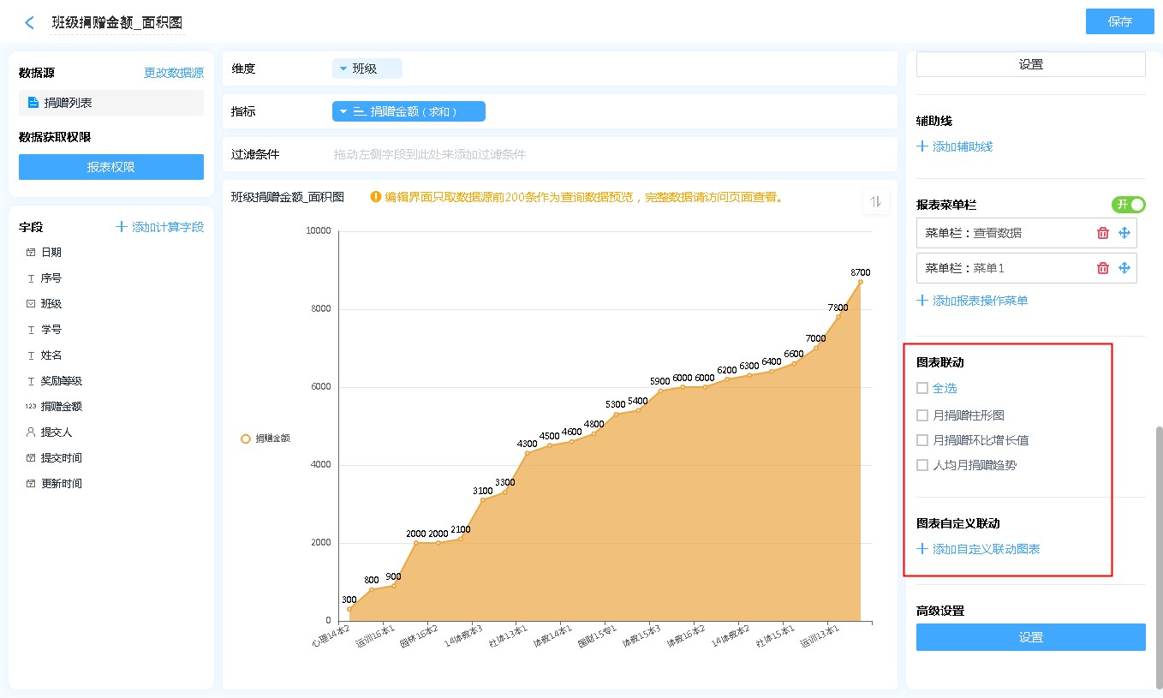The image size is (1163, 698).
Task: Click the 捐赠列表 data source file icon
Action: coord(33,103)
